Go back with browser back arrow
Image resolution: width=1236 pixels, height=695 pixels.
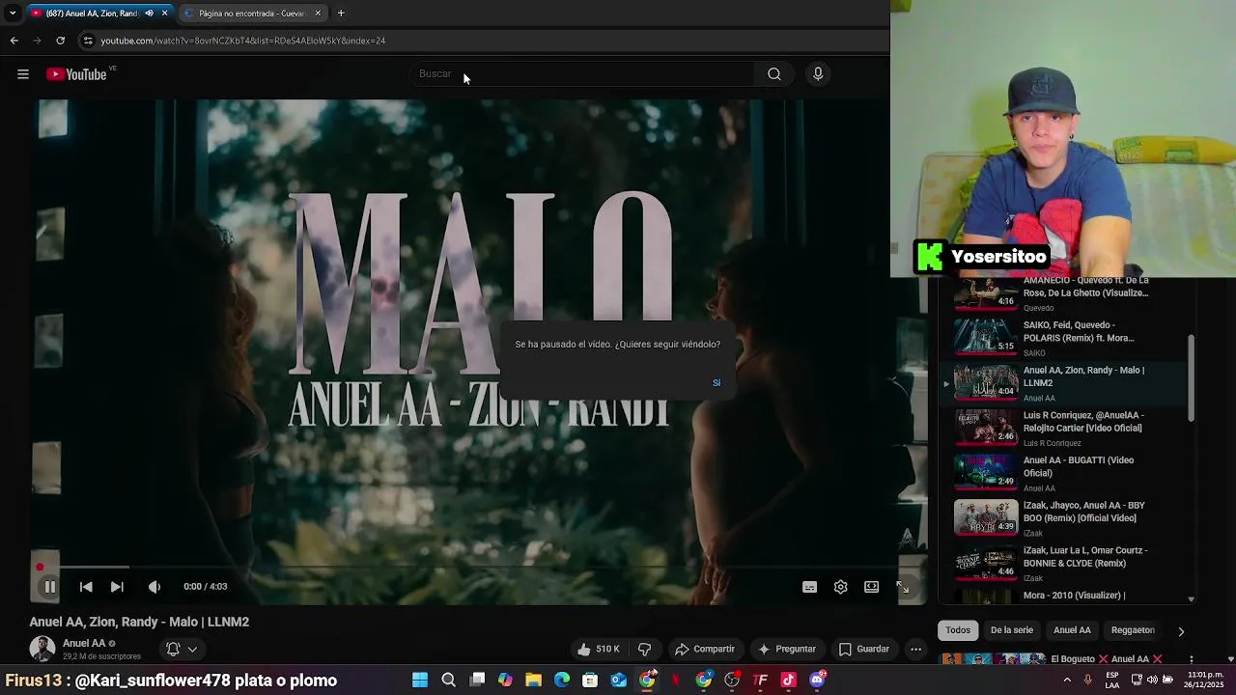[x=14, y=41]
